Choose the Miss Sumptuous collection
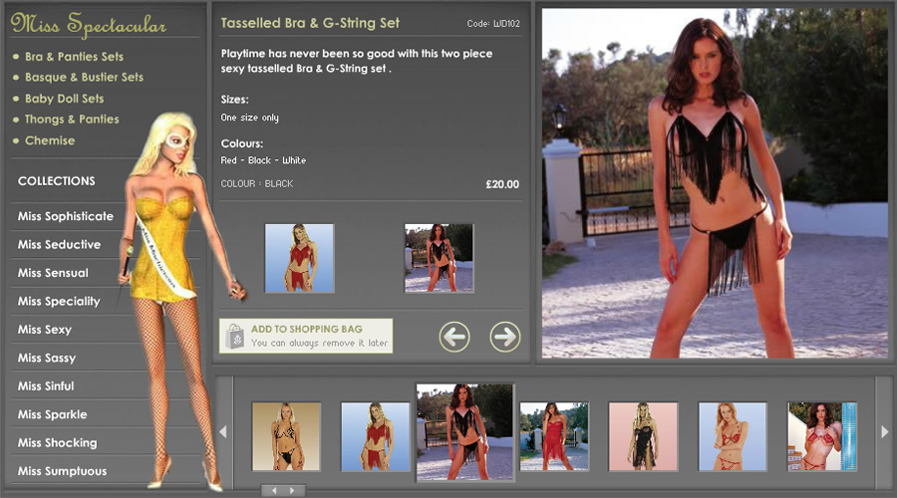The image size is (897, 498). [62, 471]
